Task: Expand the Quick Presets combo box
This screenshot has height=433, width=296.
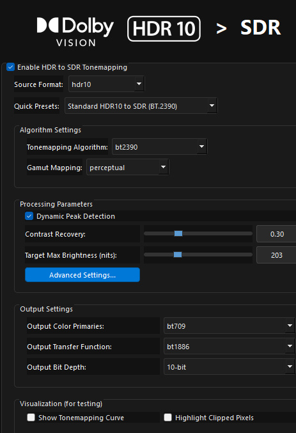Action: coord(141,106)
